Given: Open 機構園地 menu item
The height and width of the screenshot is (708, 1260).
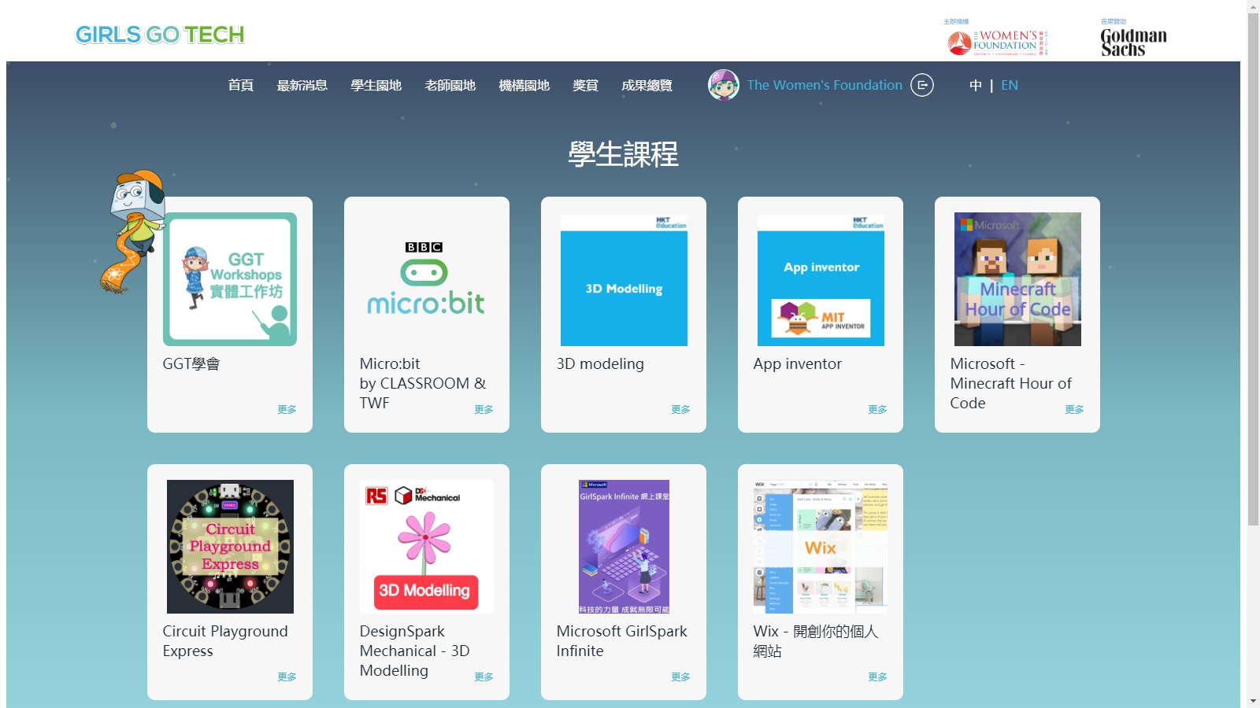Looking at the screenshot, I should click(x=524, y=85).
